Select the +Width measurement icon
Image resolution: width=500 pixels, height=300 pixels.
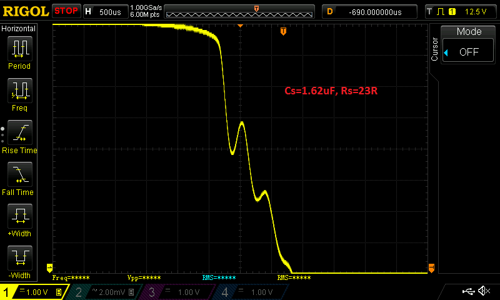point(20,216)
